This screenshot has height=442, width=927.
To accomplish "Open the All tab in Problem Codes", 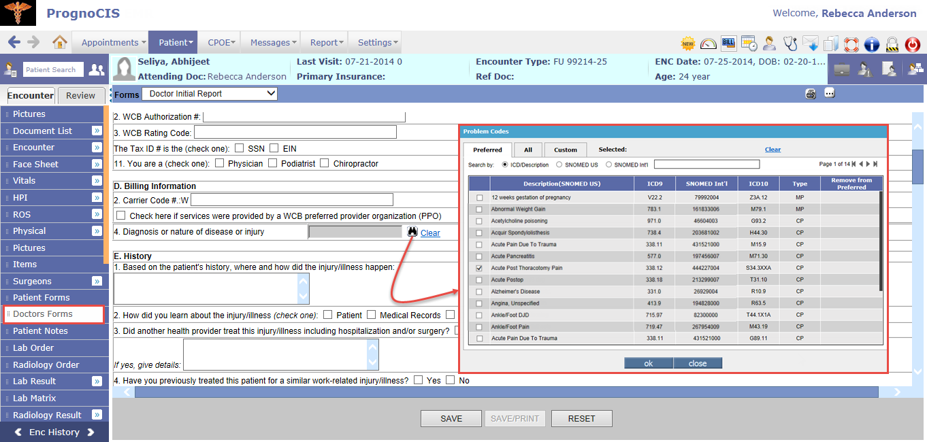I will click(527, 150).
